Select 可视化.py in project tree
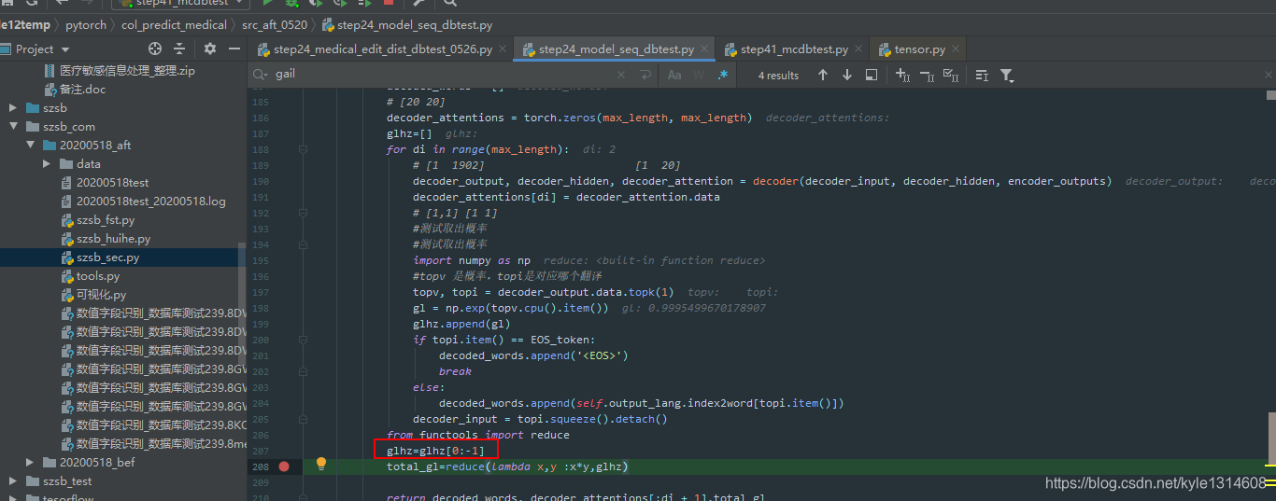The image size is (1276, 501). (101, 295)
